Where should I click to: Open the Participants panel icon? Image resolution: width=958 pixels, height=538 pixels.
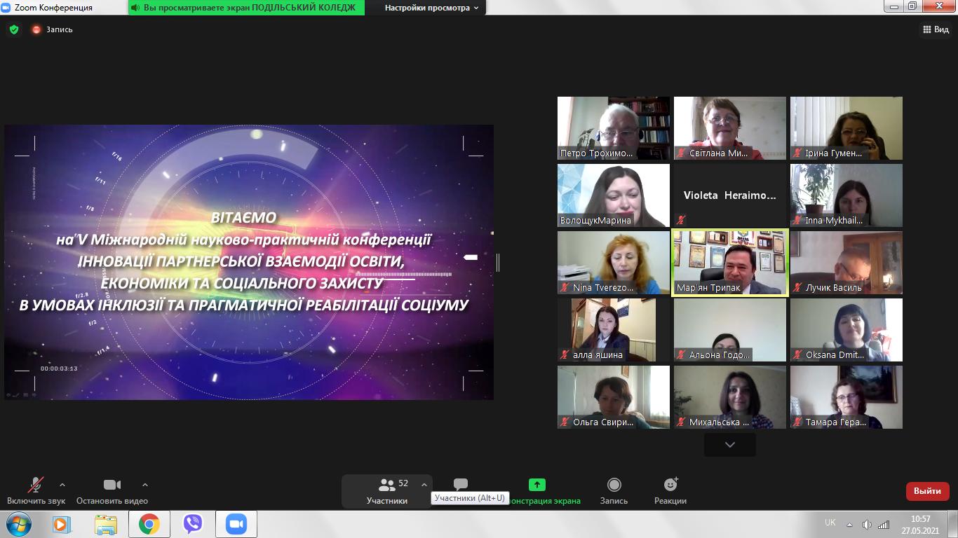(x=386, y=485)
